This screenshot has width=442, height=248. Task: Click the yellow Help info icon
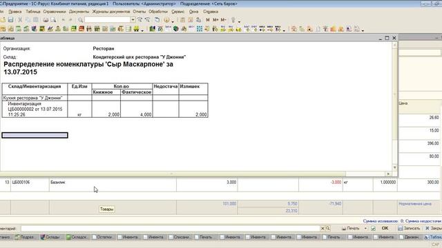(167, 20)
